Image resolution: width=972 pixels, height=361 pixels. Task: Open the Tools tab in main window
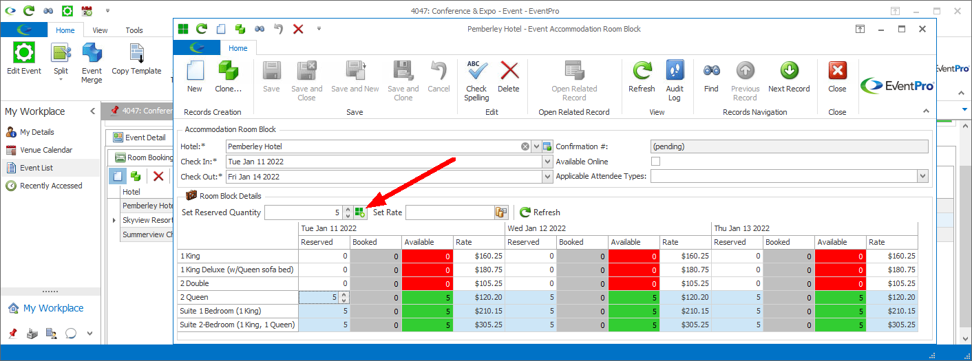[x=134, y=30]
